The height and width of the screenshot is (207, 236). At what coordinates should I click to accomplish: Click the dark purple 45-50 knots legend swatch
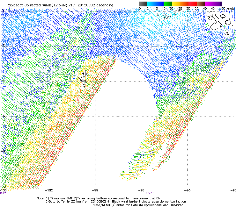pyautogui.click(x=218, y=4)
